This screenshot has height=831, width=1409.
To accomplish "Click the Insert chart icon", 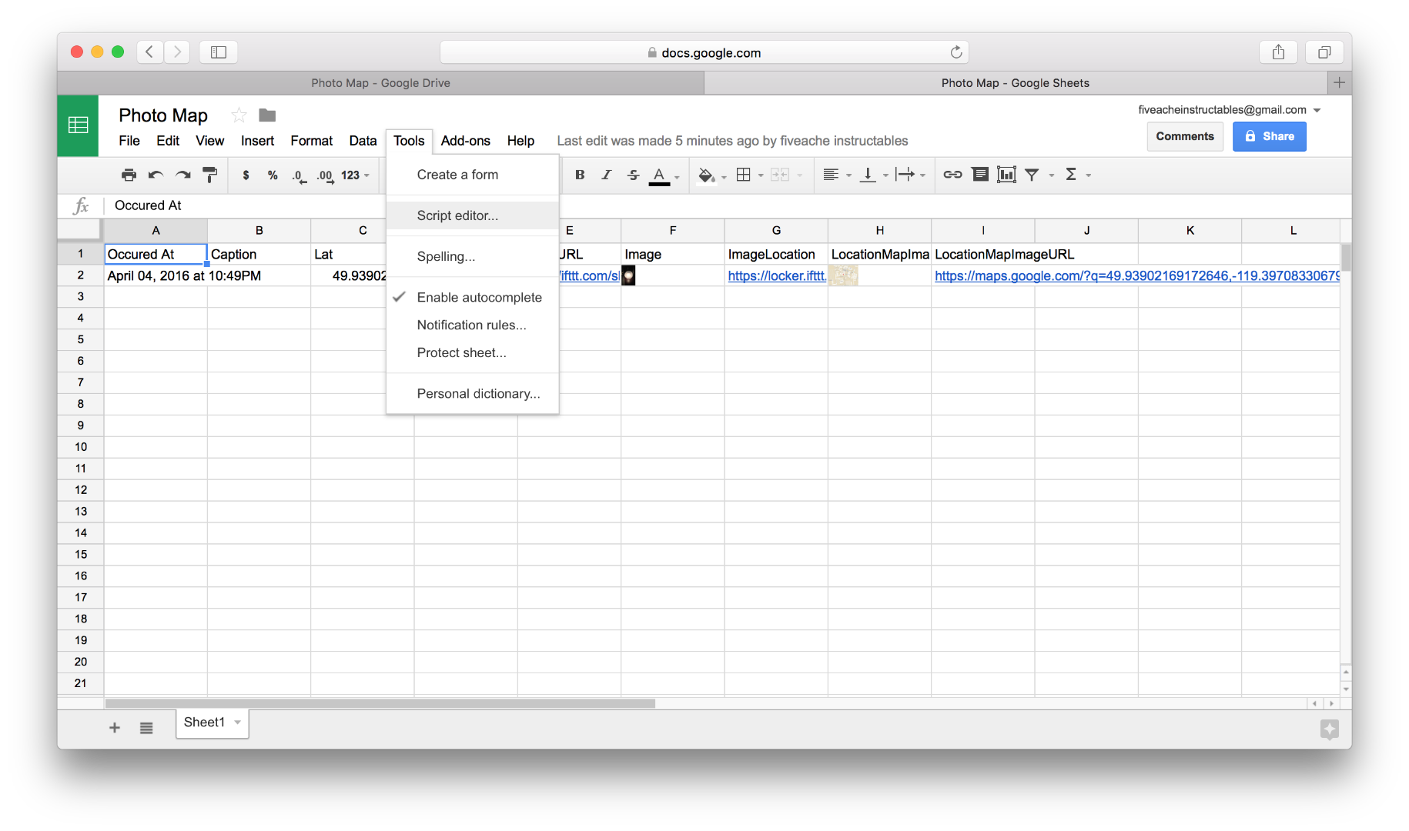I will click(1007, 175).
